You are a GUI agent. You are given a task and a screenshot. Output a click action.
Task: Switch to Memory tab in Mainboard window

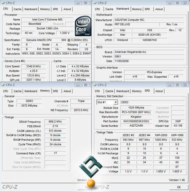pos(137,9)
